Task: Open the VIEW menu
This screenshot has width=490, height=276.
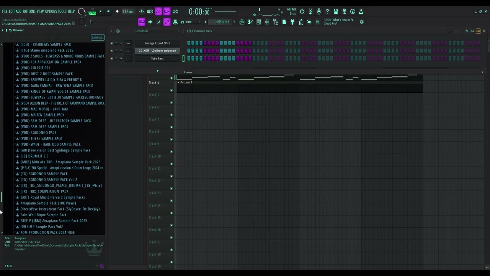Action: click(x=40, y=11)
